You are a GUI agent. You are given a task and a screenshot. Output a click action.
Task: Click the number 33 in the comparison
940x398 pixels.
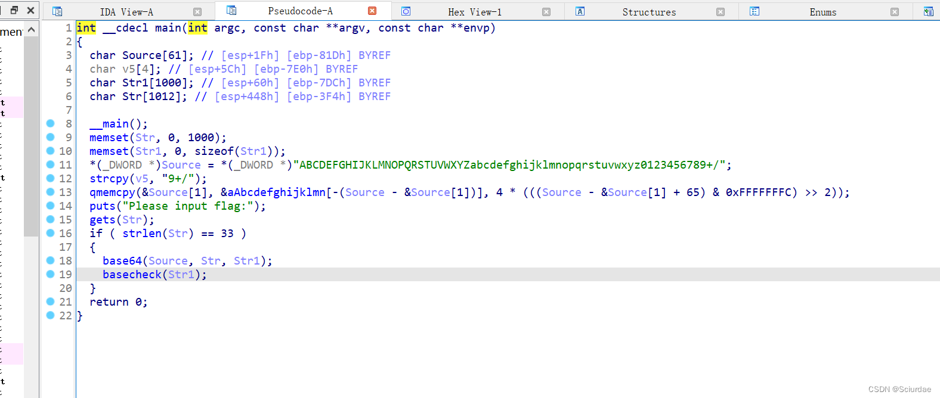point(227,234)
